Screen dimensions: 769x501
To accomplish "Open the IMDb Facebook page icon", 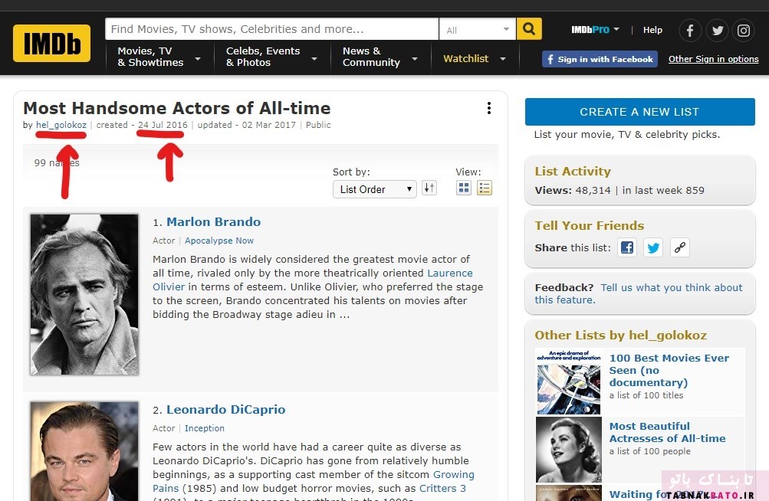I will [x=689, y=31].
